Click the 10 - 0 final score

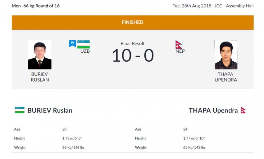[133, 56]
